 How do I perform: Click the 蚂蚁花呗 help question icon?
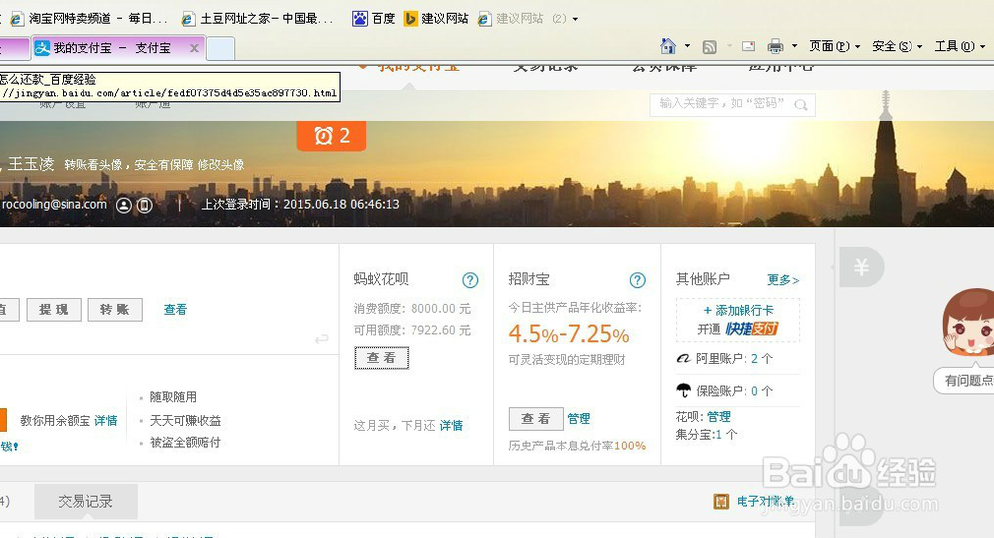[x=470, y=280]
